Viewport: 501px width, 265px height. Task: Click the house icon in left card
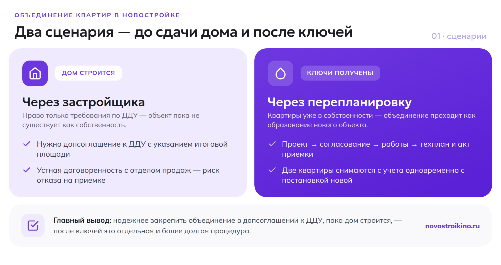(35, 73)
